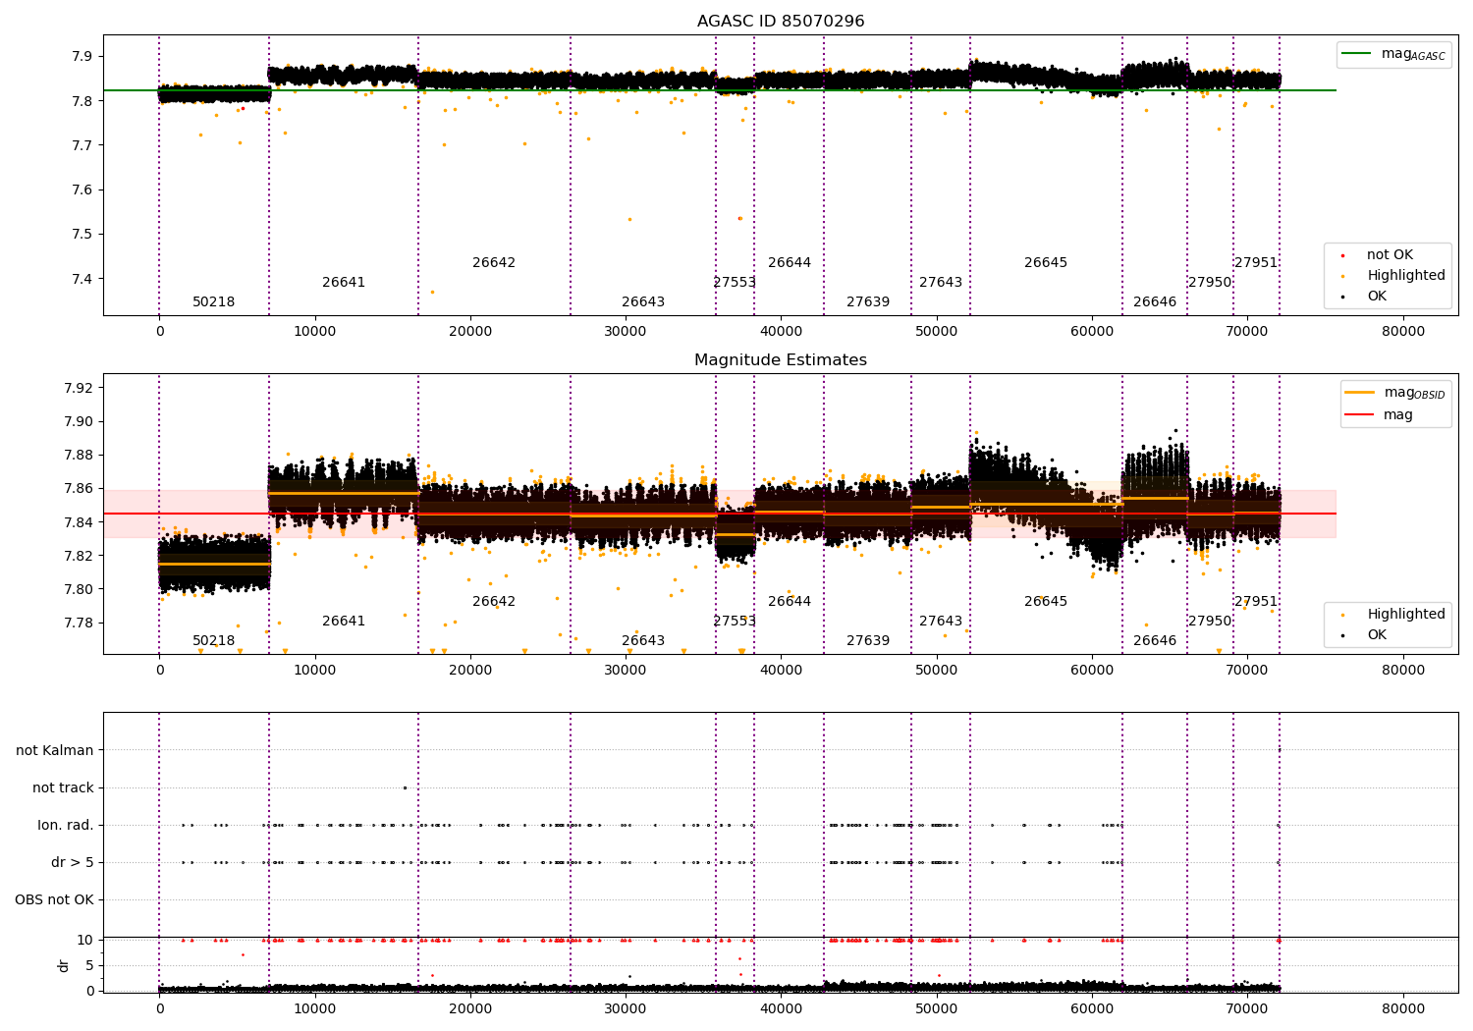Image resolution: width=1473 pixels, height=1031 pixels.
Task: Select y-axis tick 7.78 in middle panel
Action: tap(77, 623)
